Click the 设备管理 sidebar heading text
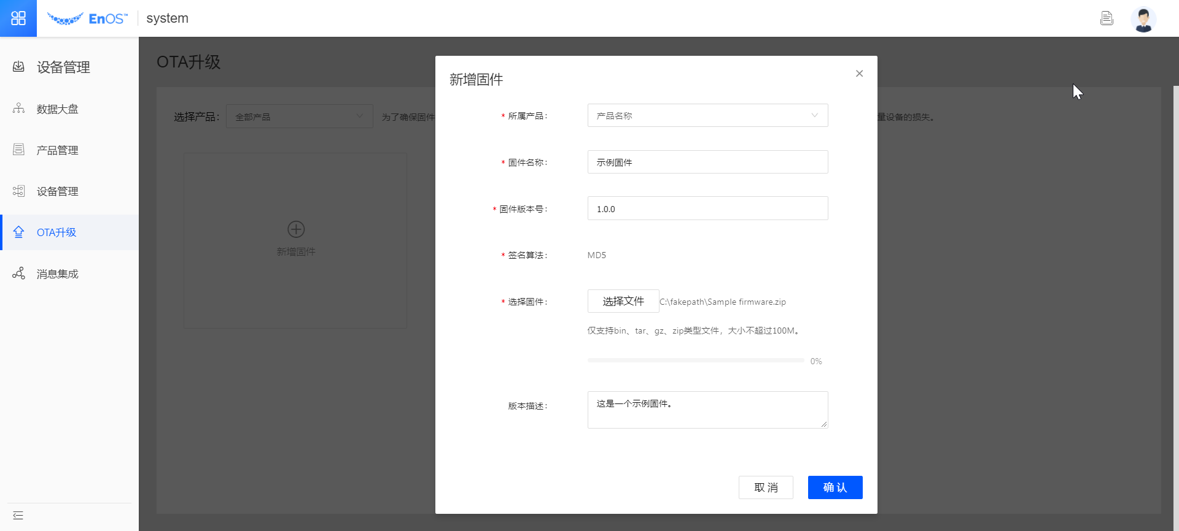The image size is (1179, 531). (x=63, y=67)
